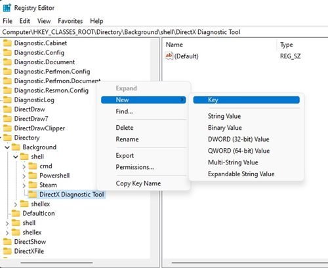Choose Key from the New submenu
Screen dimensions: 328x268
pos(247,100)
